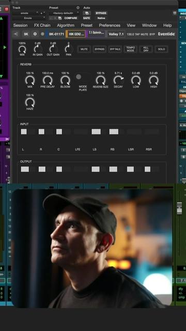The height and width of the screenshot is (331, 186).
Task: Click the OUT GAIN knob
Action: point(53,50)
